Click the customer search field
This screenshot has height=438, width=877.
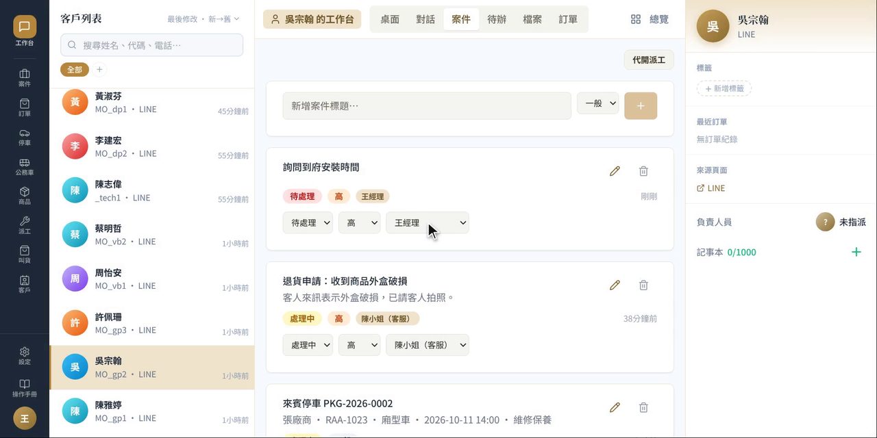coord(151,45)
